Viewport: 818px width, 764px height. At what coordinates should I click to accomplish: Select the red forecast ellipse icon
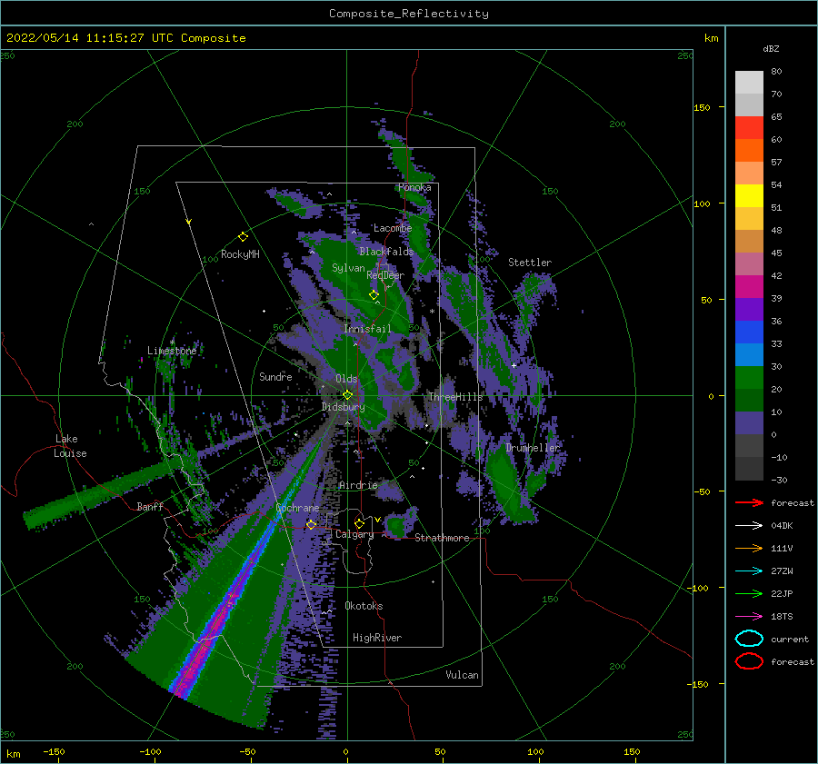tap(749, 661)
